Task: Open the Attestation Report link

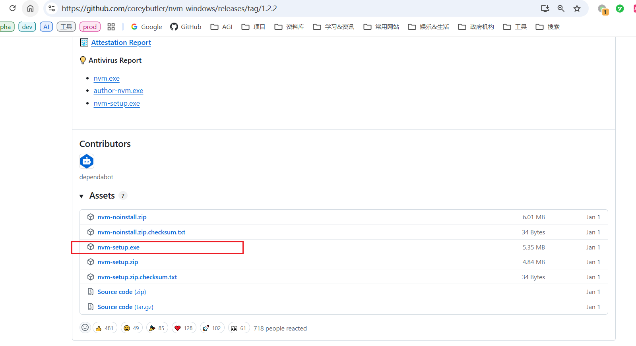Action: [x=121, y=43]
